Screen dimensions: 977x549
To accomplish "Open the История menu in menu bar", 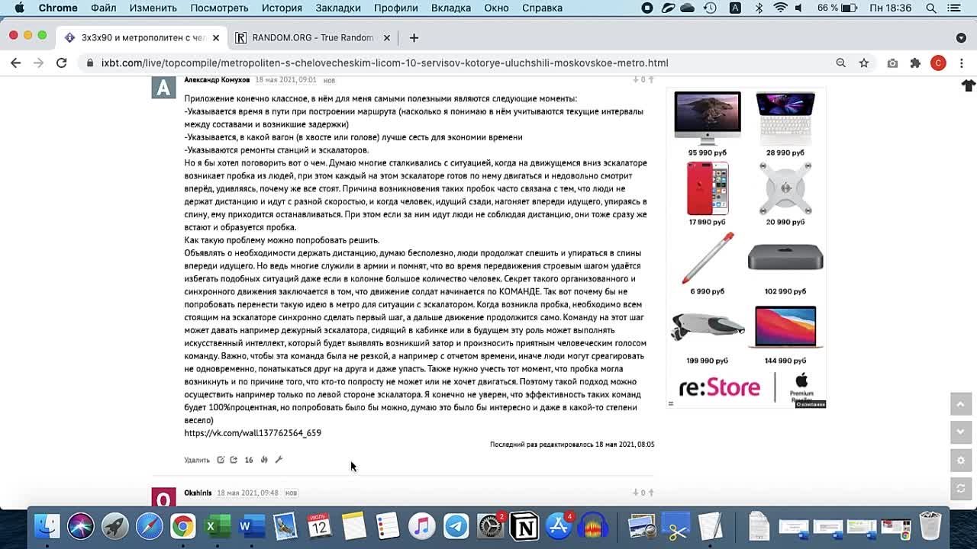I will point(282,8).
